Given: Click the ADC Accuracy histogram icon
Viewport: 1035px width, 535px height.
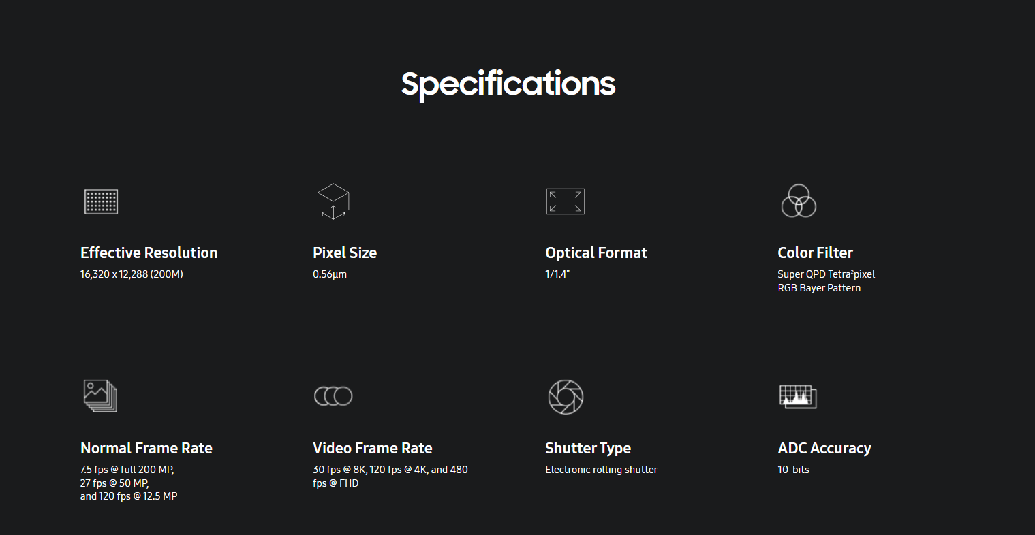Looking at the screenshot, I should [798, 396].
